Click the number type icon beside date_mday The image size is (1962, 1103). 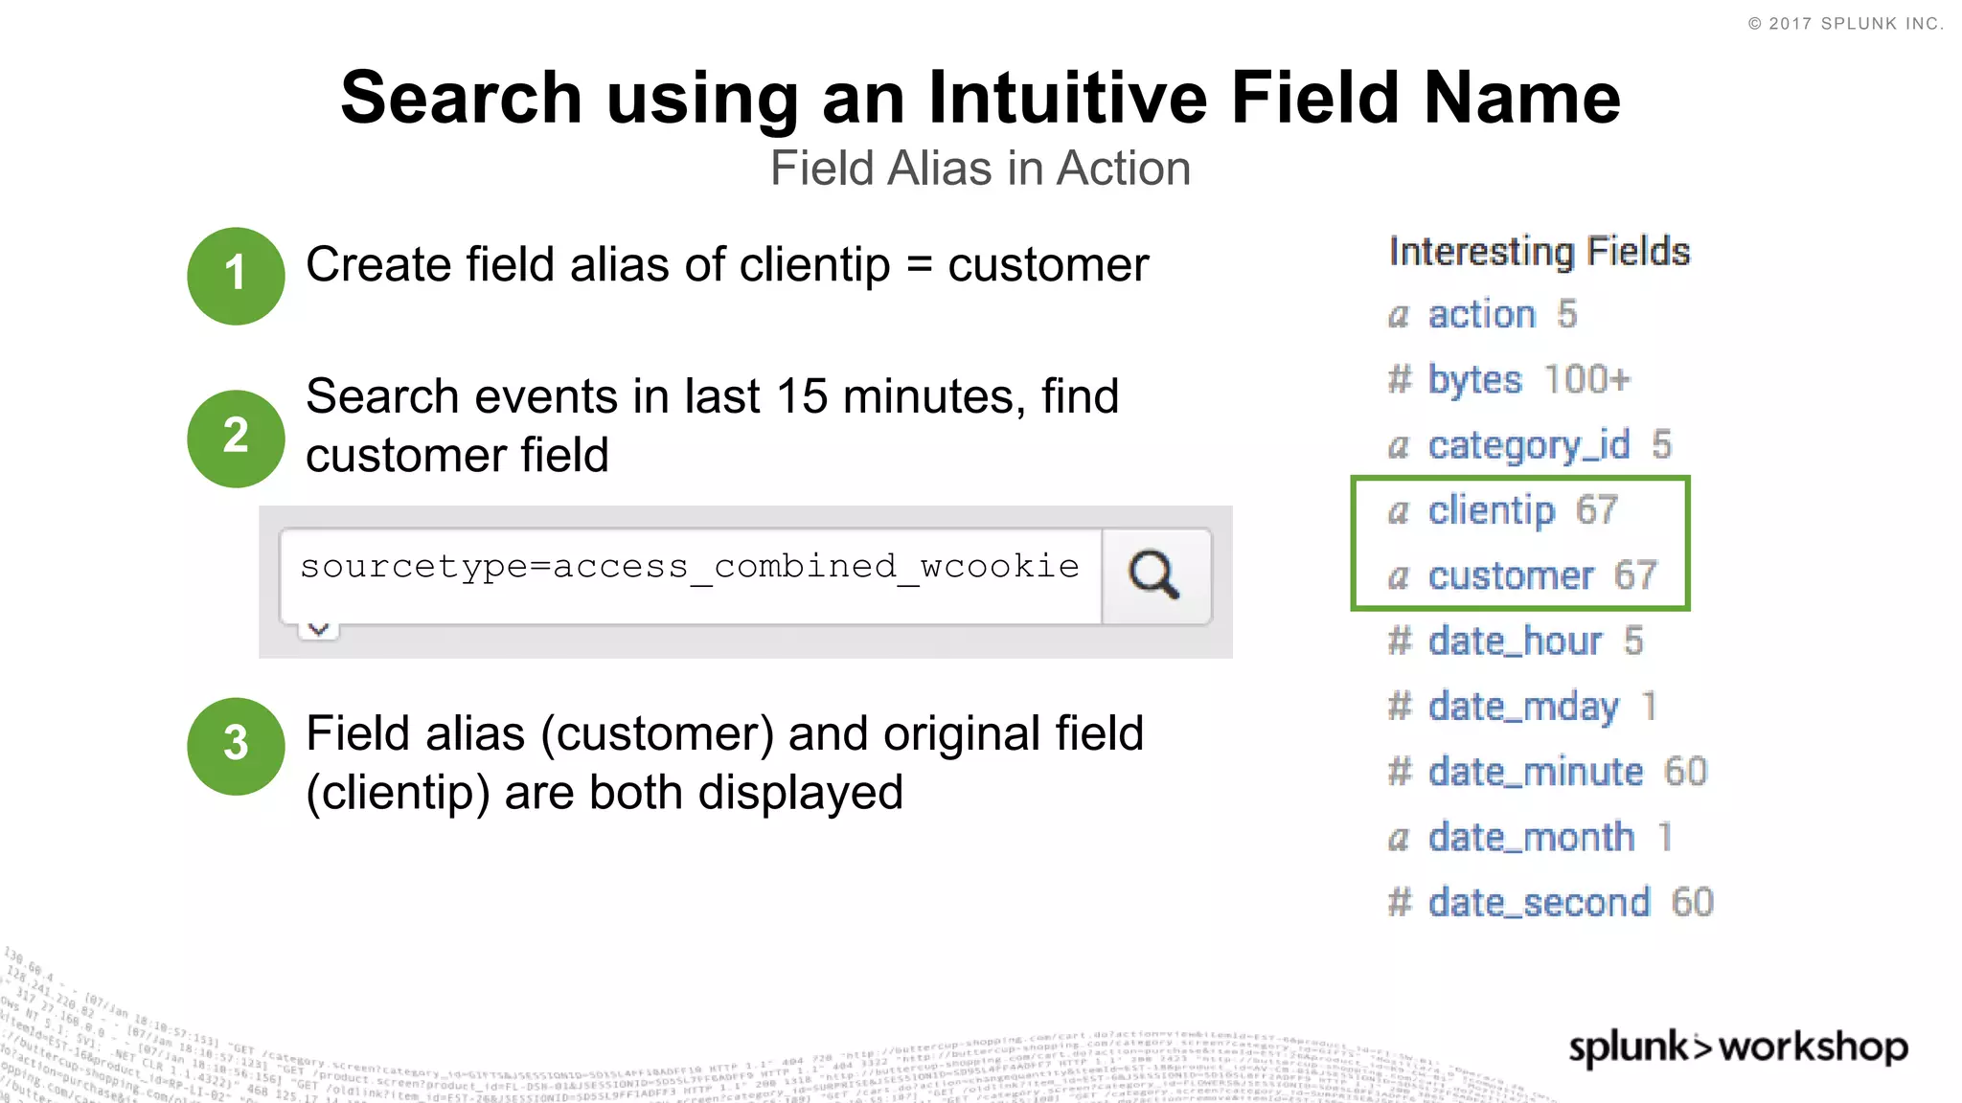point(1400,707)
